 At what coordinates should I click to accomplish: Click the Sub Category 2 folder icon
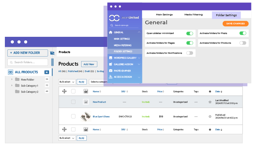(x=17, y=91)
